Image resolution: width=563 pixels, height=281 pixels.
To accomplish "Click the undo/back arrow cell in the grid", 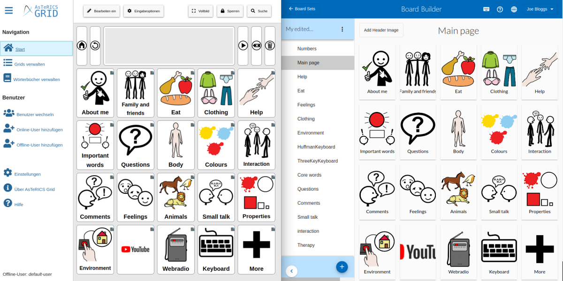I will point(95,45).
